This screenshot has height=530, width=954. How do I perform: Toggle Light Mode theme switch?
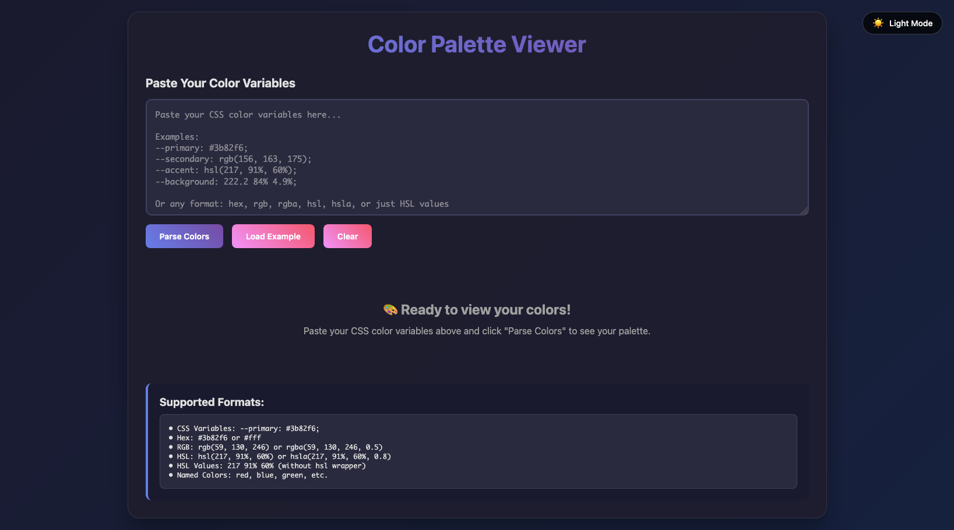pyautogui.click(x=902, y=23)
